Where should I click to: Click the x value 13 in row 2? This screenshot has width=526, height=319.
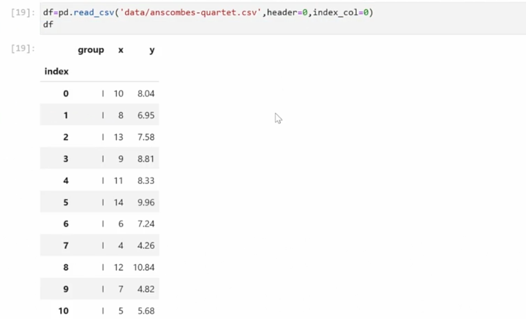pyautogui.click(x=118, y=137)
